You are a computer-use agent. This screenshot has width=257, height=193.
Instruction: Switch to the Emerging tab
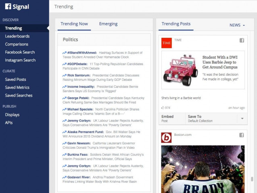pos(109,24)
